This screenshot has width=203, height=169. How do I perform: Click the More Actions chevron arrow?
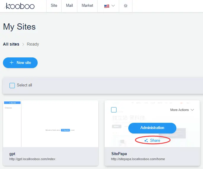click(x=192, y=110)
